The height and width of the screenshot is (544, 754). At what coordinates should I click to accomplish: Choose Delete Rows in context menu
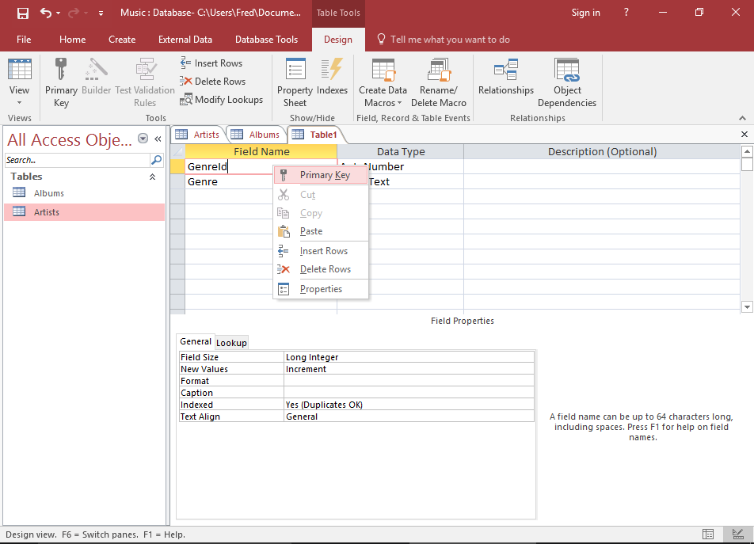(x=321, y=269)
